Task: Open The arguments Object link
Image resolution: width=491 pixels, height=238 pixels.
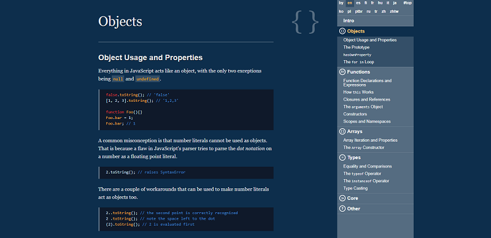Action: (x=363, y=107)
